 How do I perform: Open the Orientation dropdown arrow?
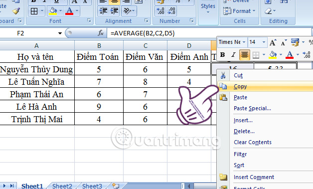(x=134, y=11)
